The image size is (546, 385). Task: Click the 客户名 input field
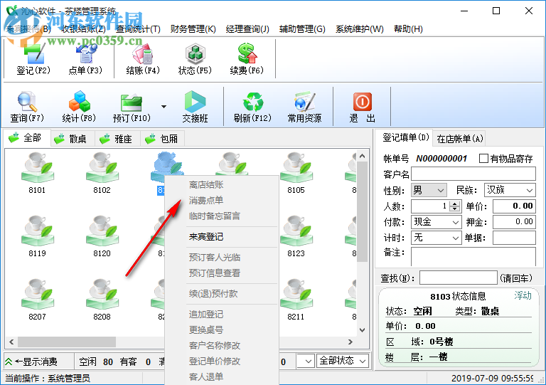pos(473,174)
